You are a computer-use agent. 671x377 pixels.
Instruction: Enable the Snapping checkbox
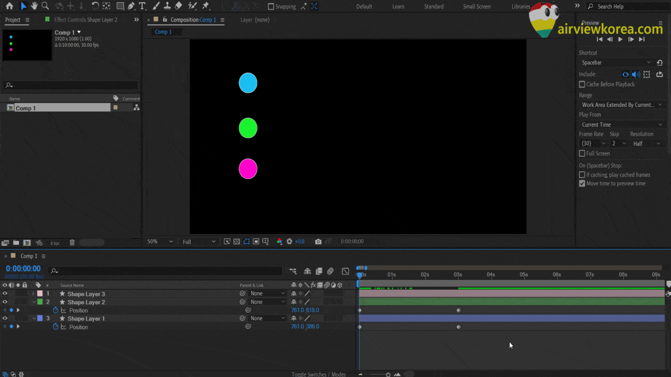[270, 7]
